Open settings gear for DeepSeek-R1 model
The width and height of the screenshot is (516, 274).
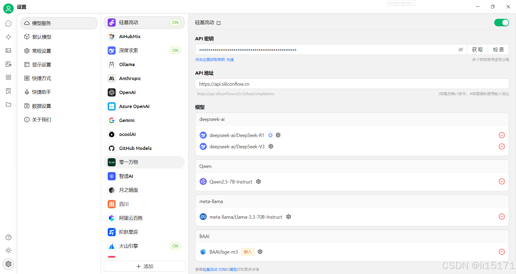pyautogui.click(x=278, y=135)
